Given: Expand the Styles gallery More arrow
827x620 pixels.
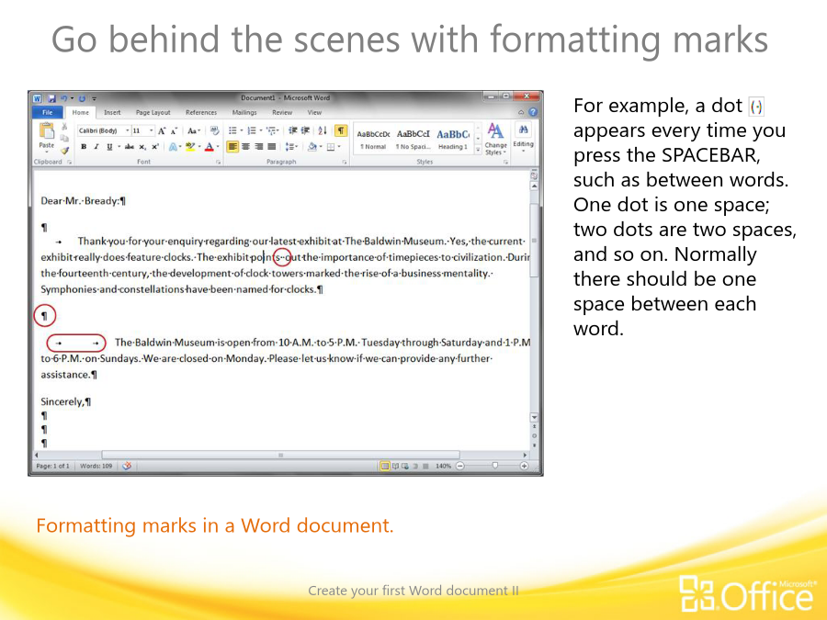Looking at the screenshot, I should (478, 151).
